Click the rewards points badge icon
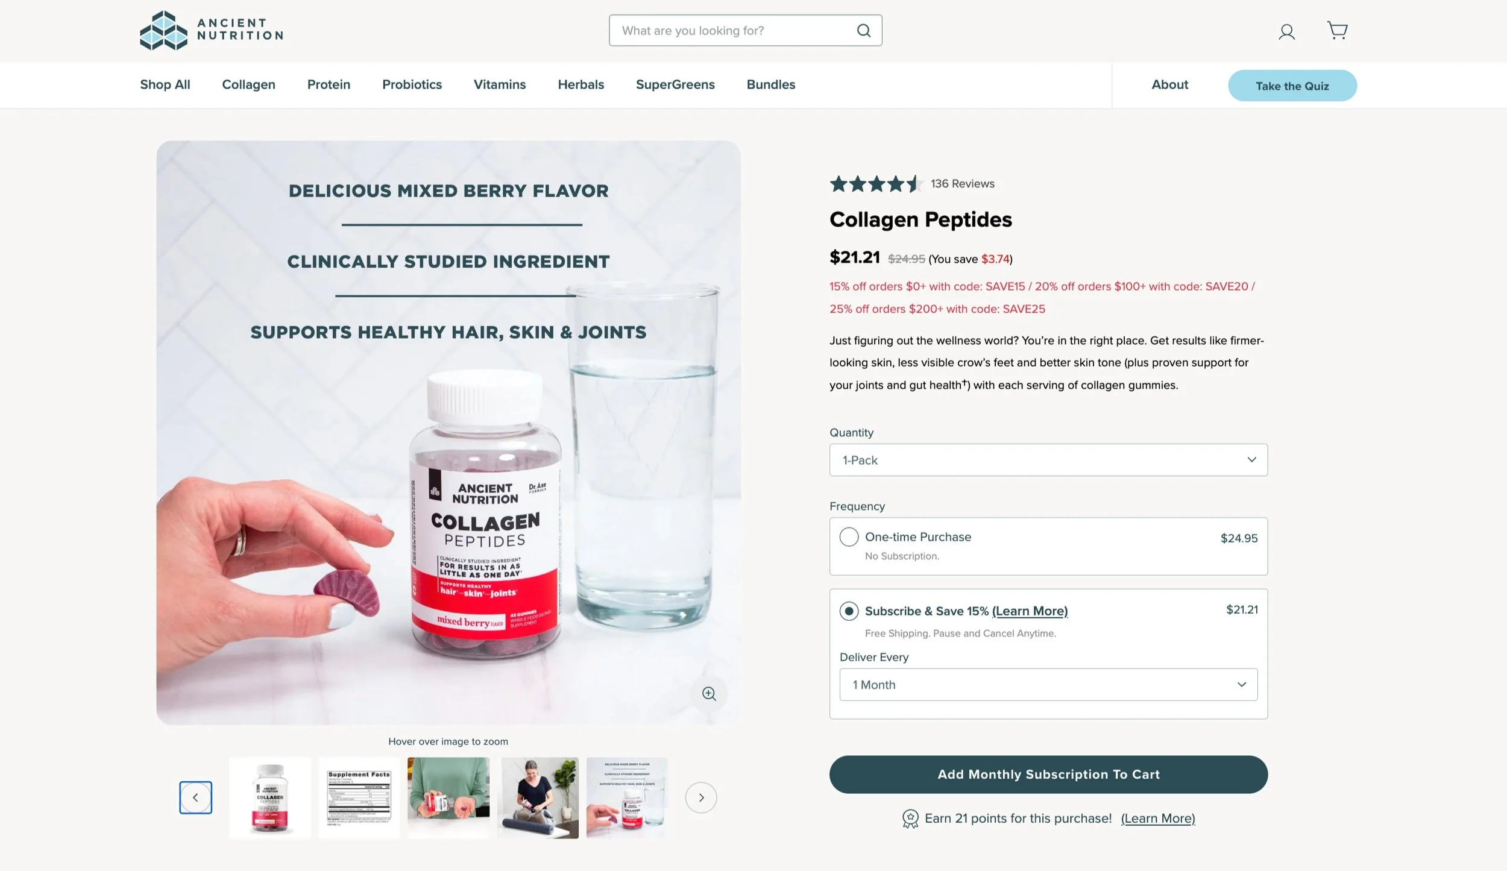The height and width of the screenshot is (871, 1507). click(x=910, y=819)
